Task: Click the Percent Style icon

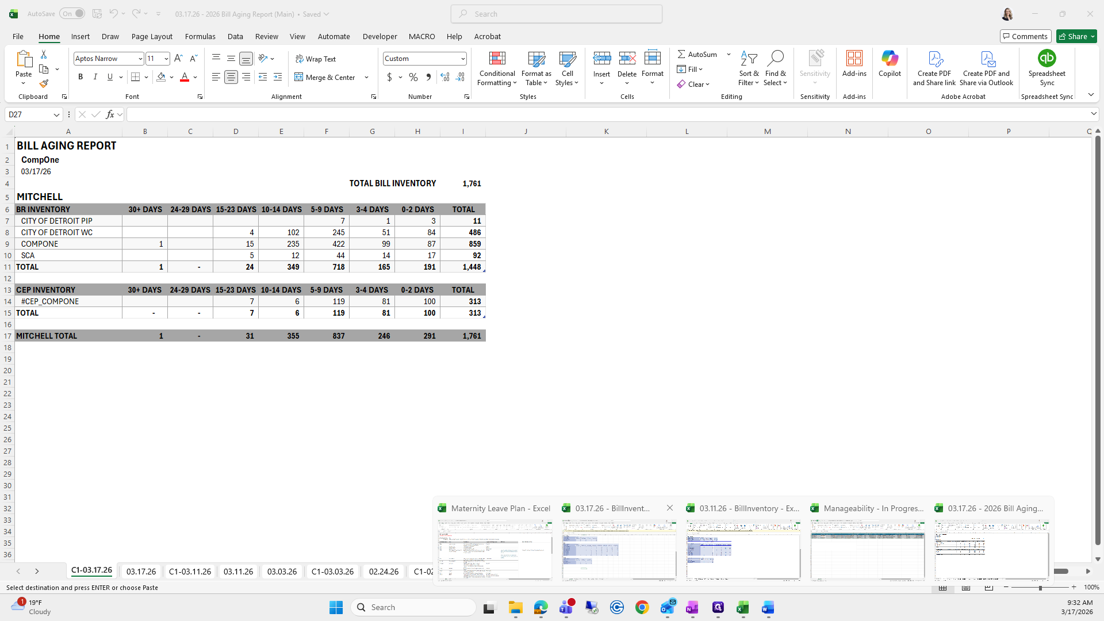Action: click(413, 77)
